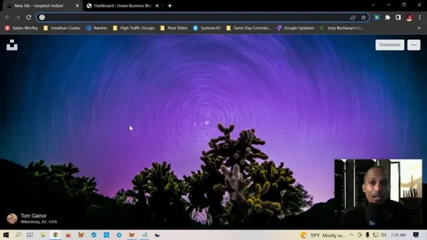Screen dimensions: 427x240
Task: Show hidden bookmarks overflow chevron
Action: pos(419,28)
